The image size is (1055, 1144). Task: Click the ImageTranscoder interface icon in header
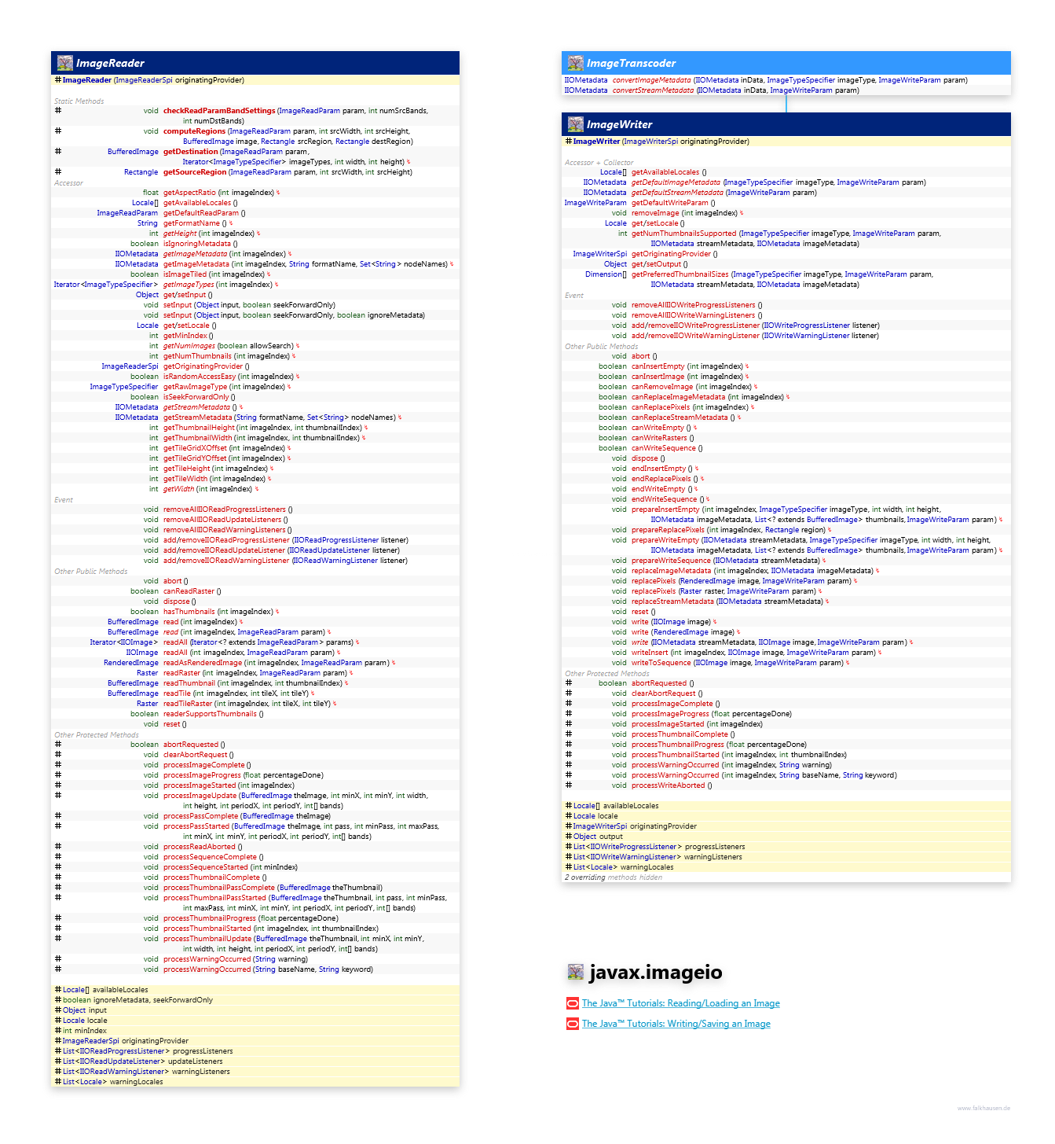click(x=576, y=63)
